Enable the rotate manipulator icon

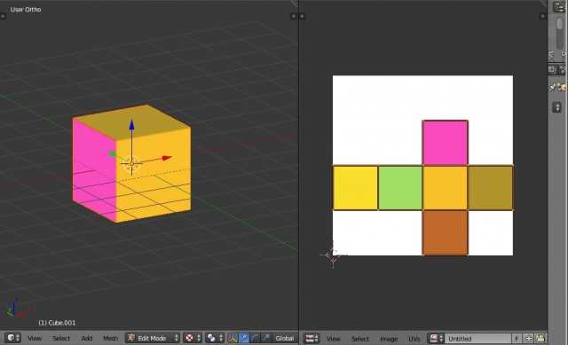point(255,338)
